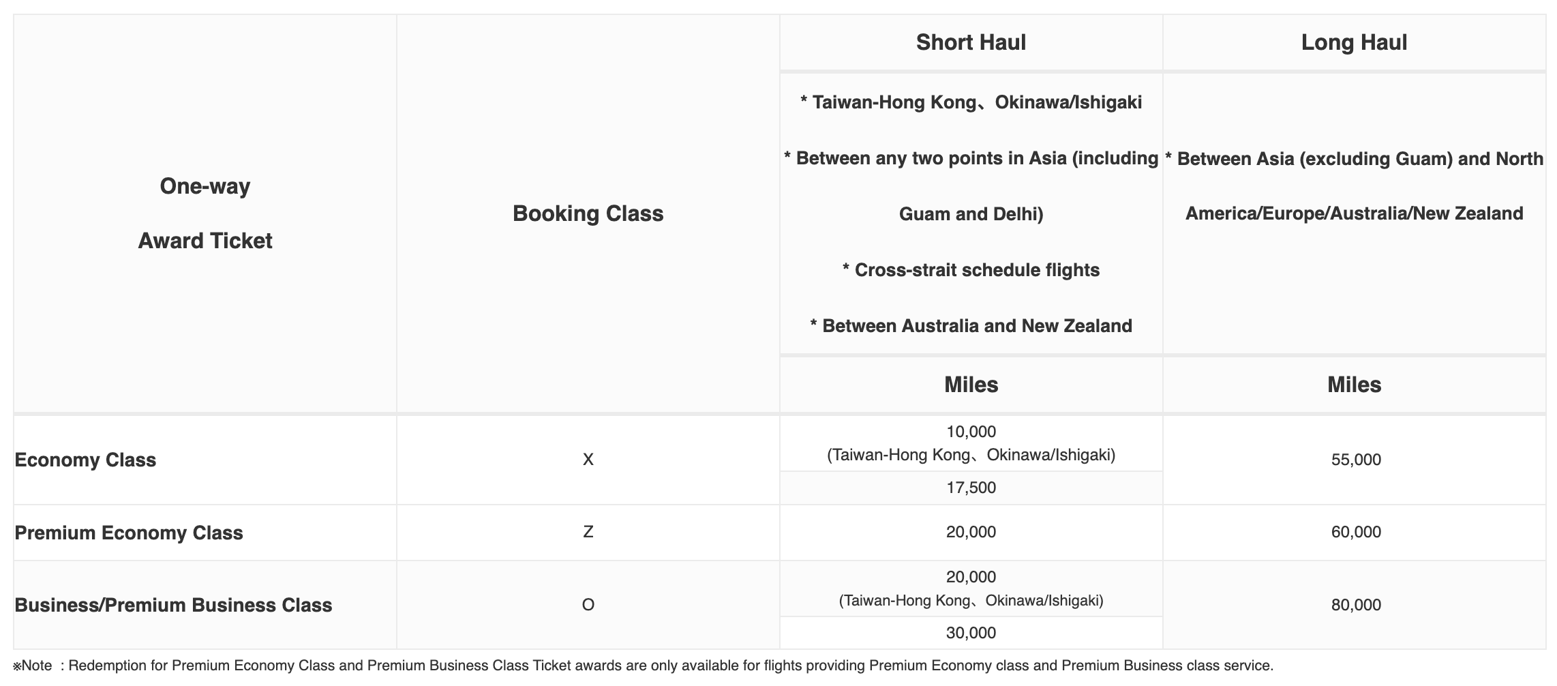1557x686 pixels.
Task: Click the 10,000 economy miles value
Action: (x=971, y=432)
